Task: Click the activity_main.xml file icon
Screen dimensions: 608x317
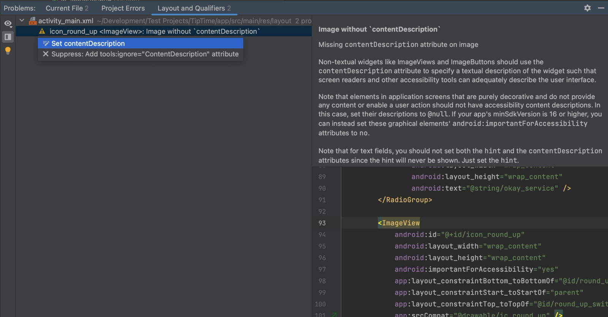Action: (x=33, y=21)
